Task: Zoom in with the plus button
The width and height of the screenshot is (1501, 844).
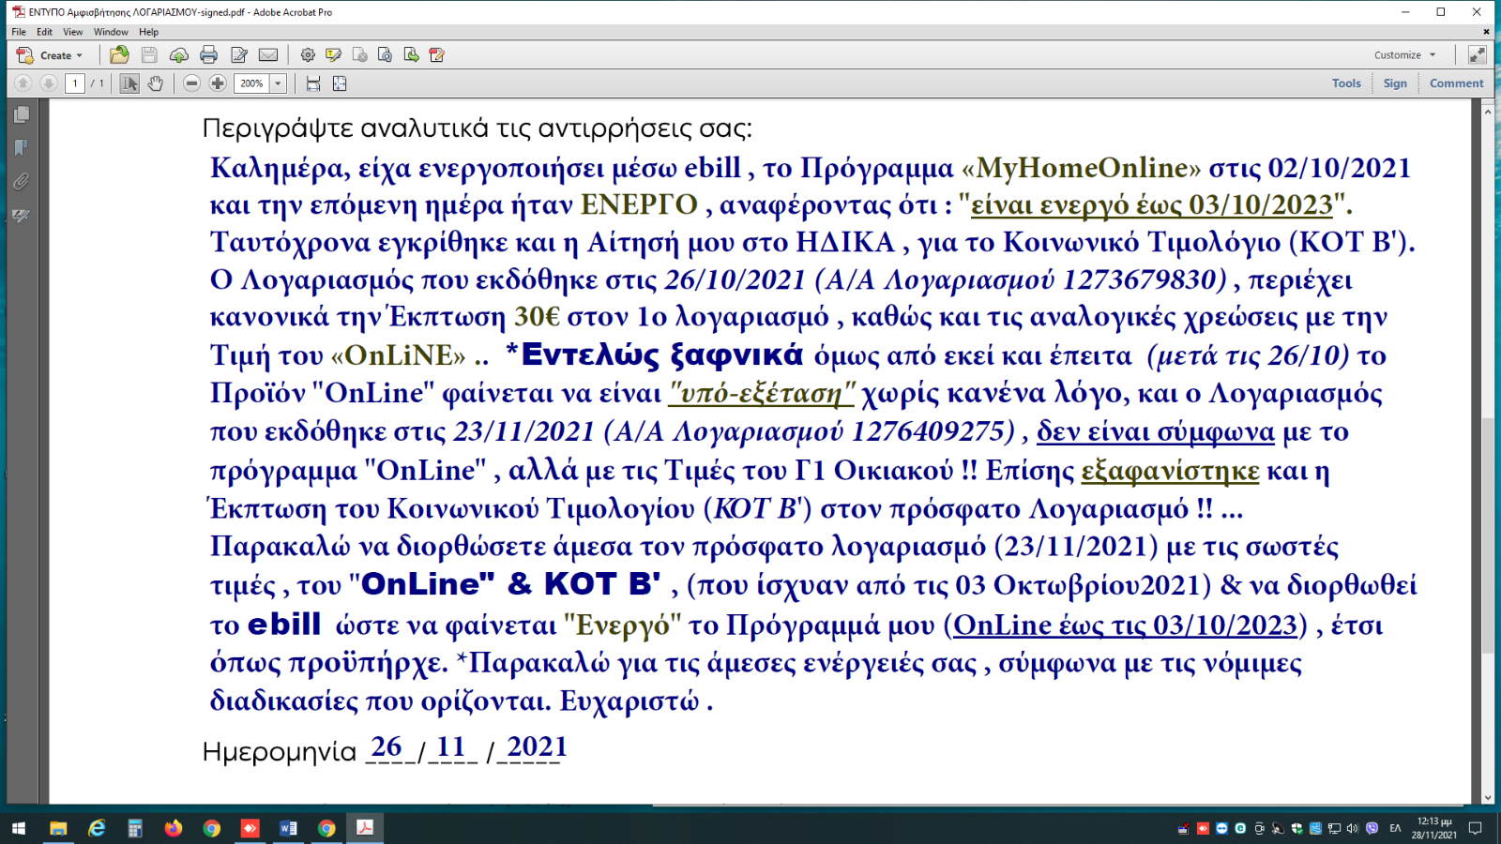Action: coord(218,83)
